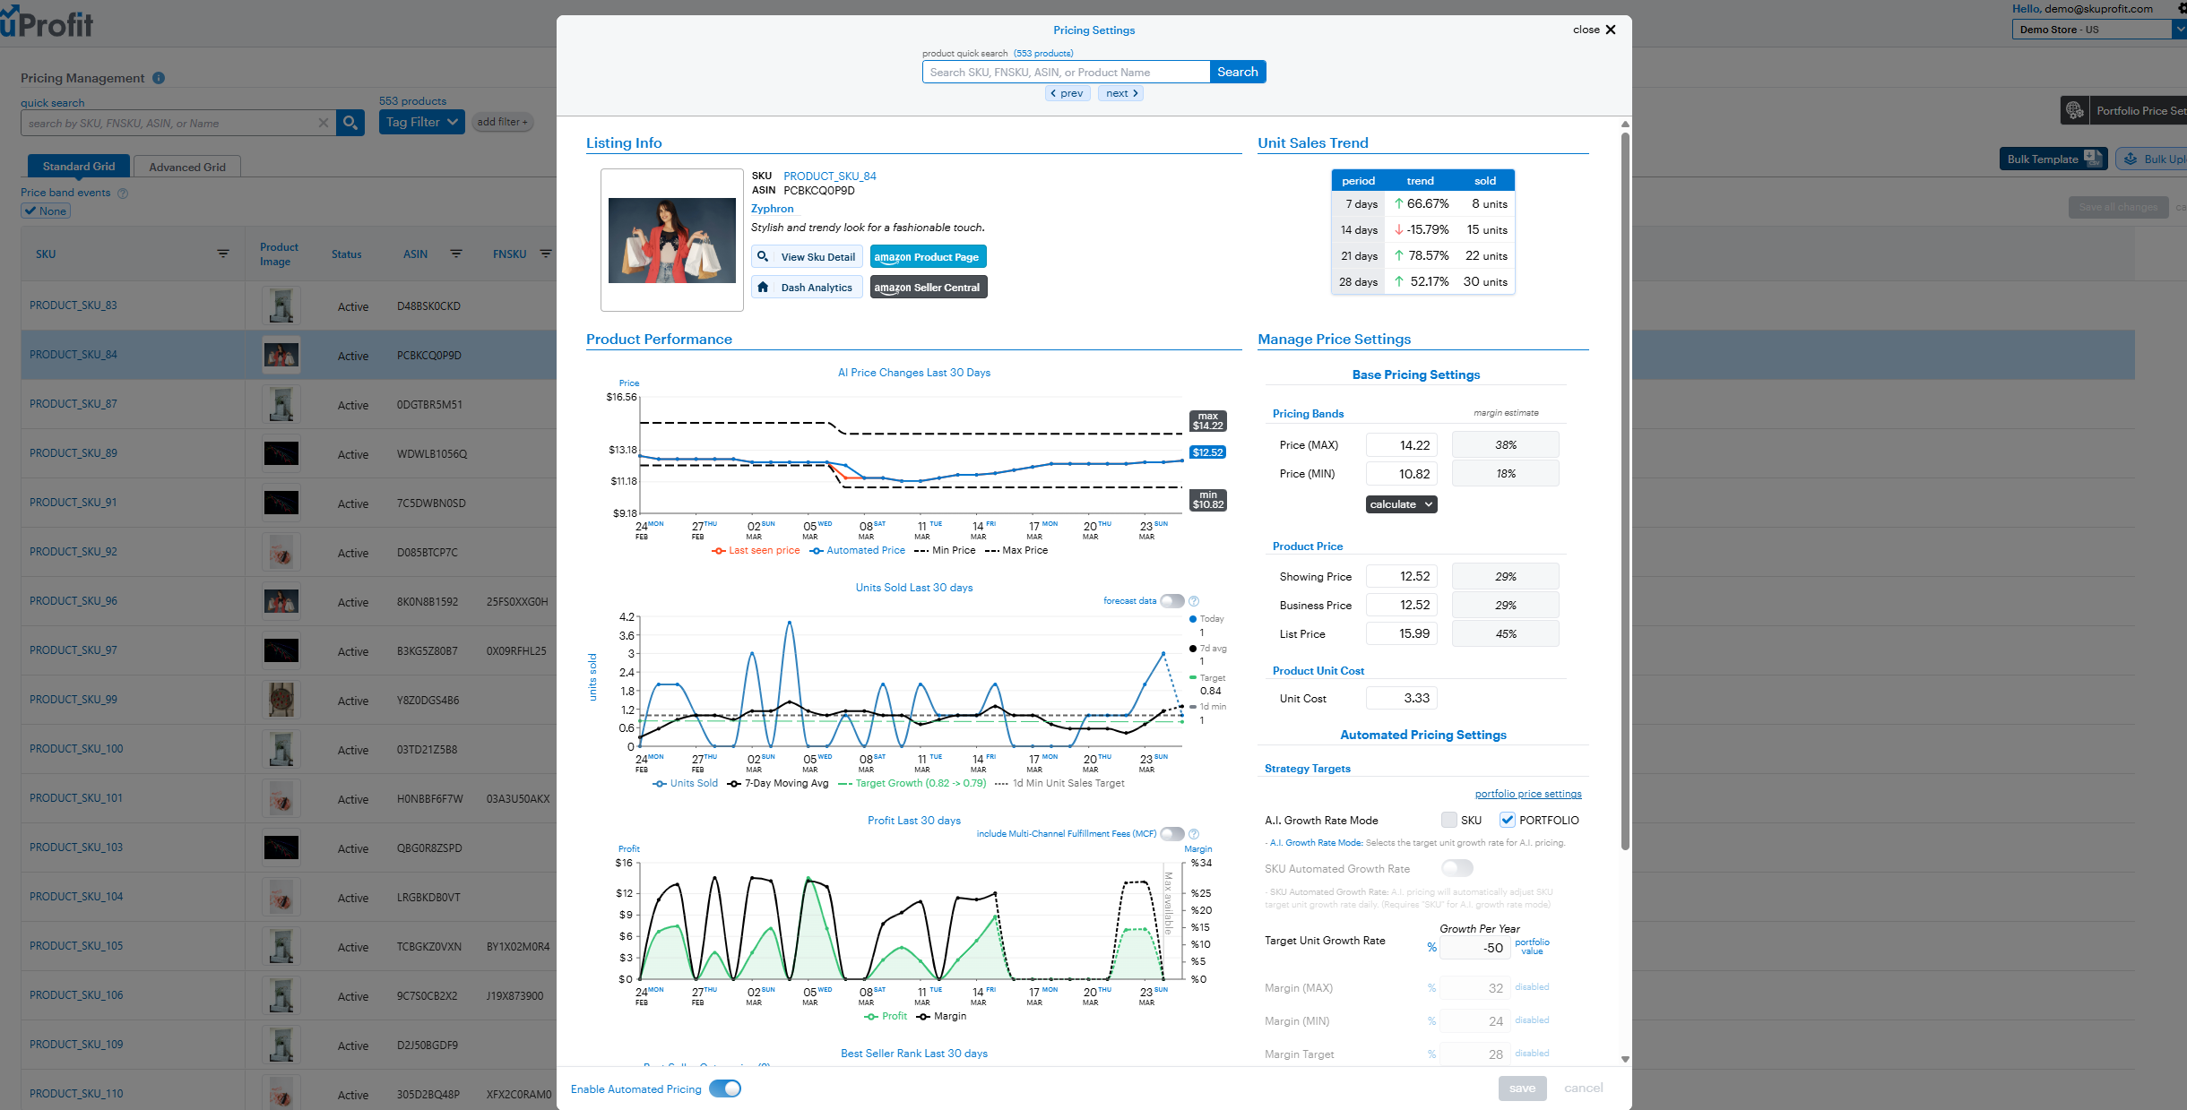Toggle SKU Automated Growth Rate switch

tap(1457, 868)
